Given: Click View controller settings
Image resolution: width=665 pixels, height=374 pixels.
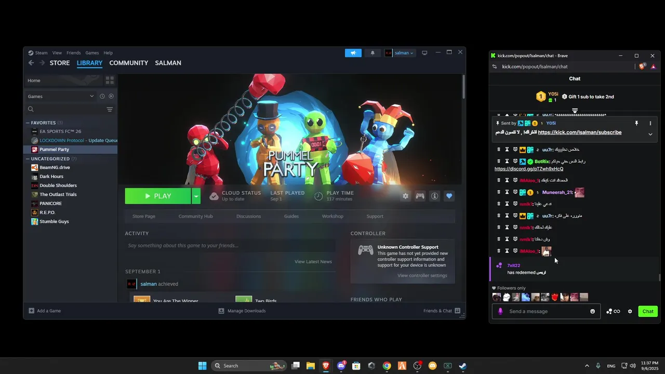Looking at the screenshot, I should (x=422, y=275).
